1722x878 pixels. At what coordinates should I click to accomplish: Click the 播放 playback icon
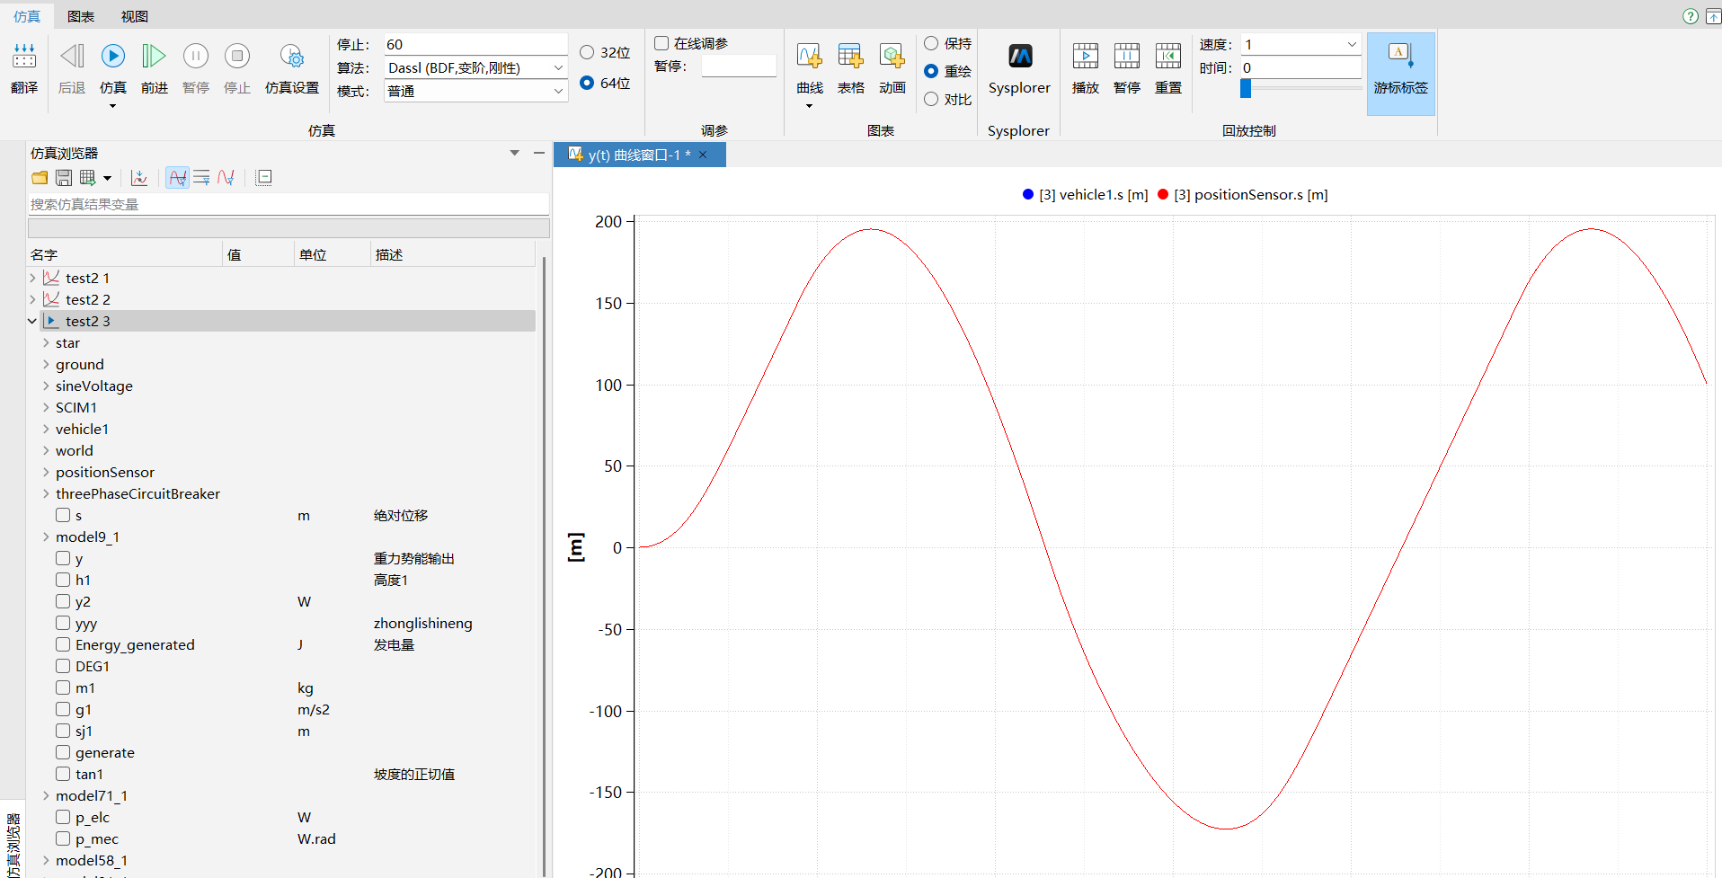point(1086,58)
